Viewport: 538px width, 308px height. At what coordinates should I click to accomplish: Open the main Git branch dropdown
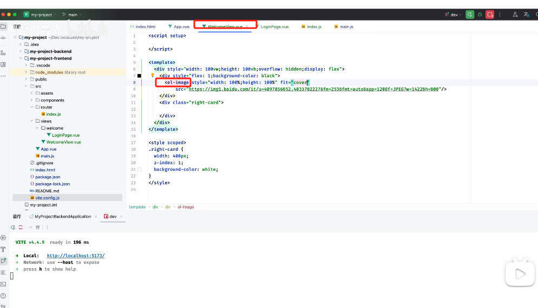tap(71, 15)
